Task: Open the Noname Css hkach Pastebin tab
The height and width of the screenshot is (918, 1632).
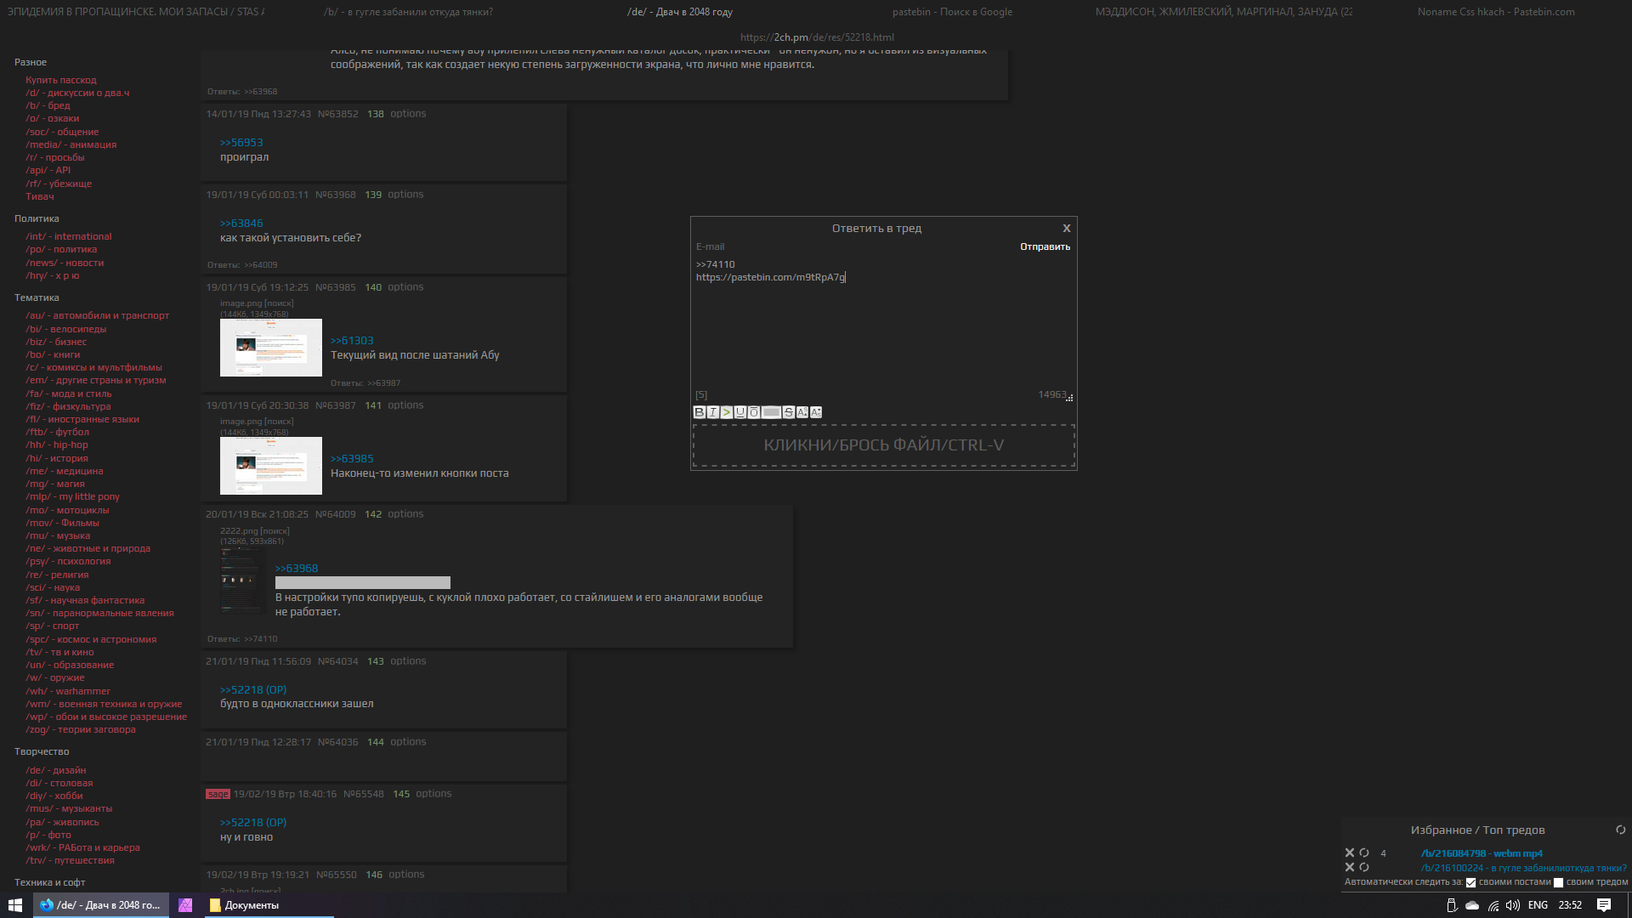Action: [1496, 12]
